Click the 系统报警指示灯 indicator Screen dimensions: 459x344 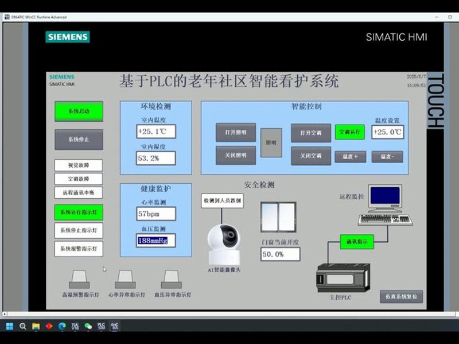(79, 249)
